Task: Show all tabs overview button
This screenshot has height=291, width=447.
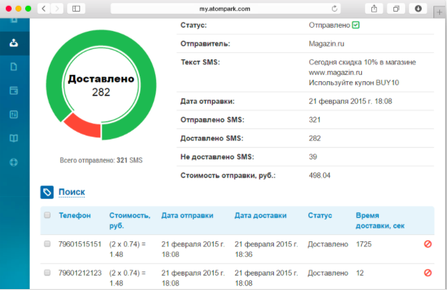Action: point(396,8)
